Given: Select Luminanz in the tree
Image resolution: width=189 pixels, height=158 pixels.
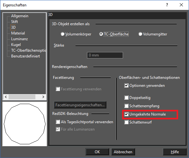Looking at the screenshot, I should [x=19, y=39].
